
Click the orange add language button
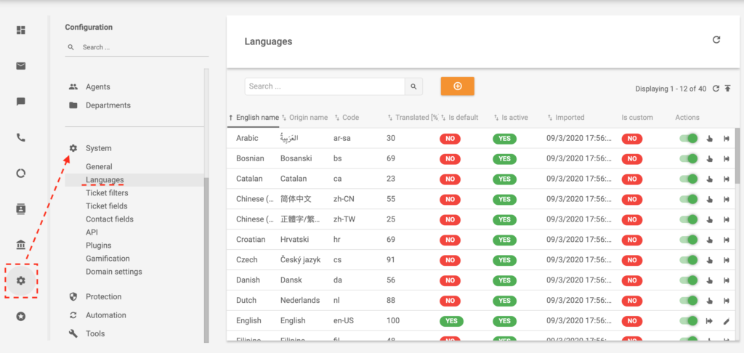[457, 86]
